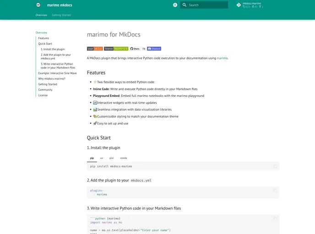The image size is (315, 234).
Task: Click the git repository diamond icon
Action: [x=239, y=5]
